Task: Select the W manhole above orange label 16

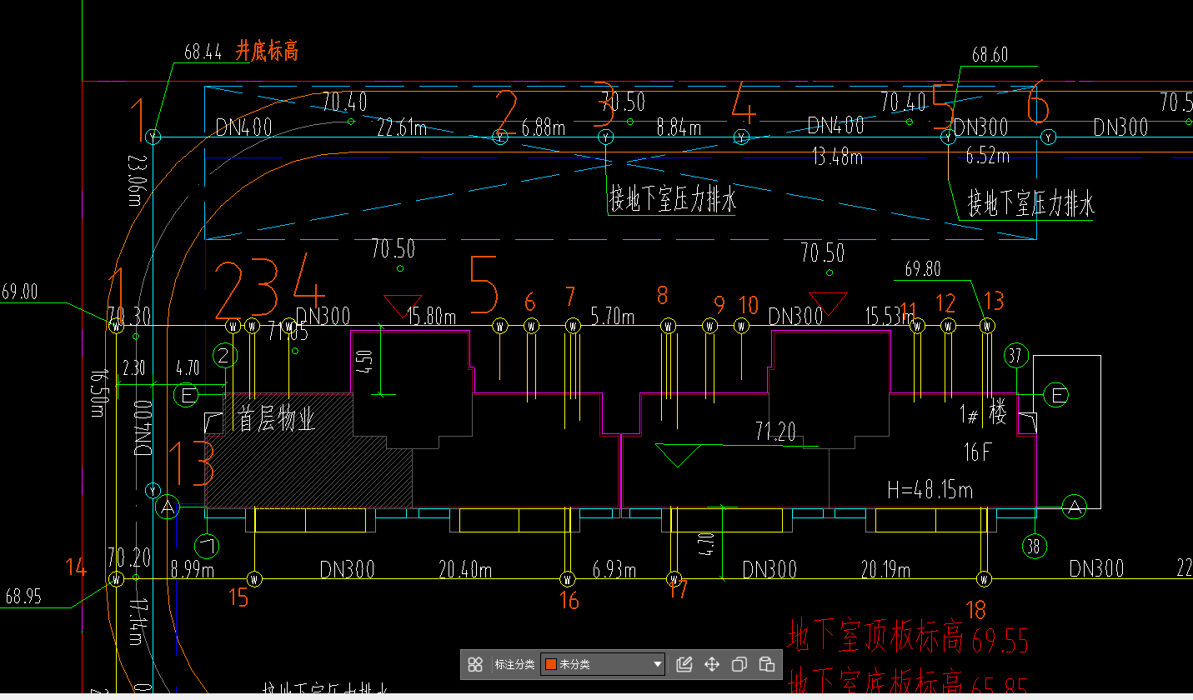Action: [568, 578]
